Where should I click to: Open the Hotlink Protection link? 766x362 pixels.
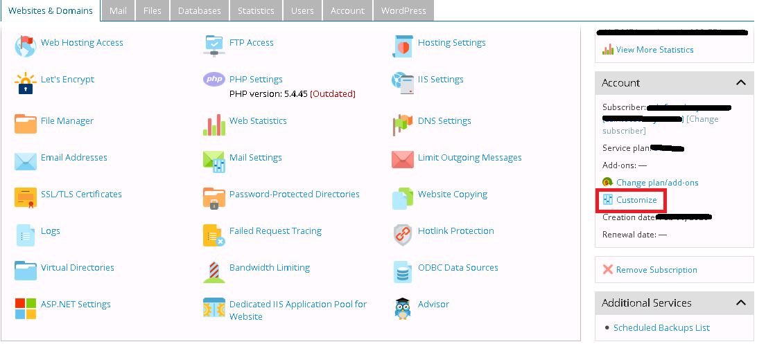pos(456,230)
